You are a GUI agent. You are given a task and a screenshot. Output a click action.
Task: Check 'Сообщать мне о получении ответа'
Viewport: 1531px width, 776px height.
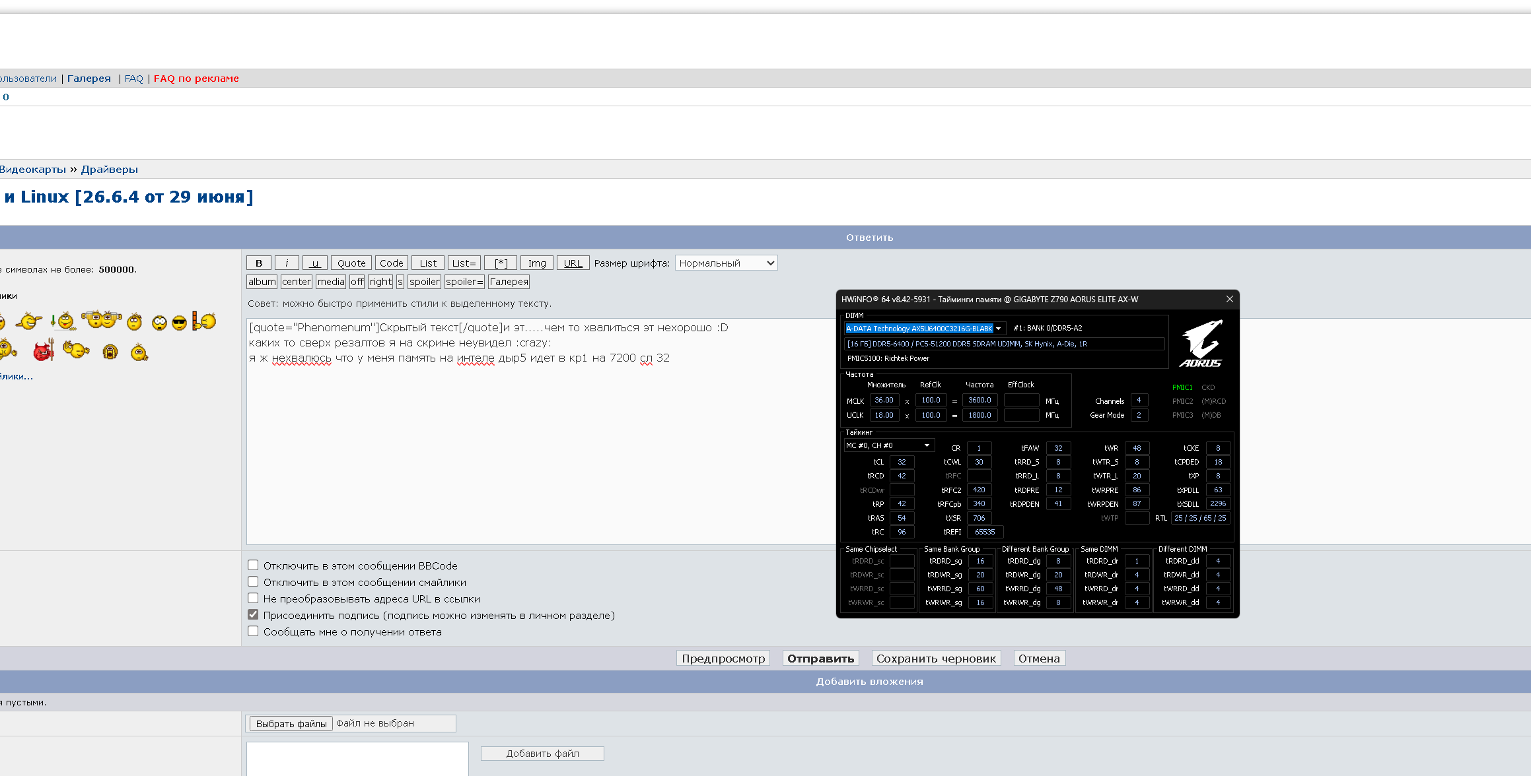click(253, 631)
